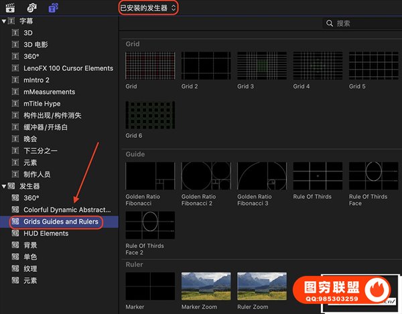Select the Marker Zoom ruler thumbnail

[x=206, y=286]
